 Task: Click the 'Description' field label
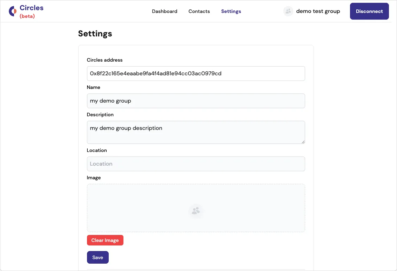pos(100,114)
